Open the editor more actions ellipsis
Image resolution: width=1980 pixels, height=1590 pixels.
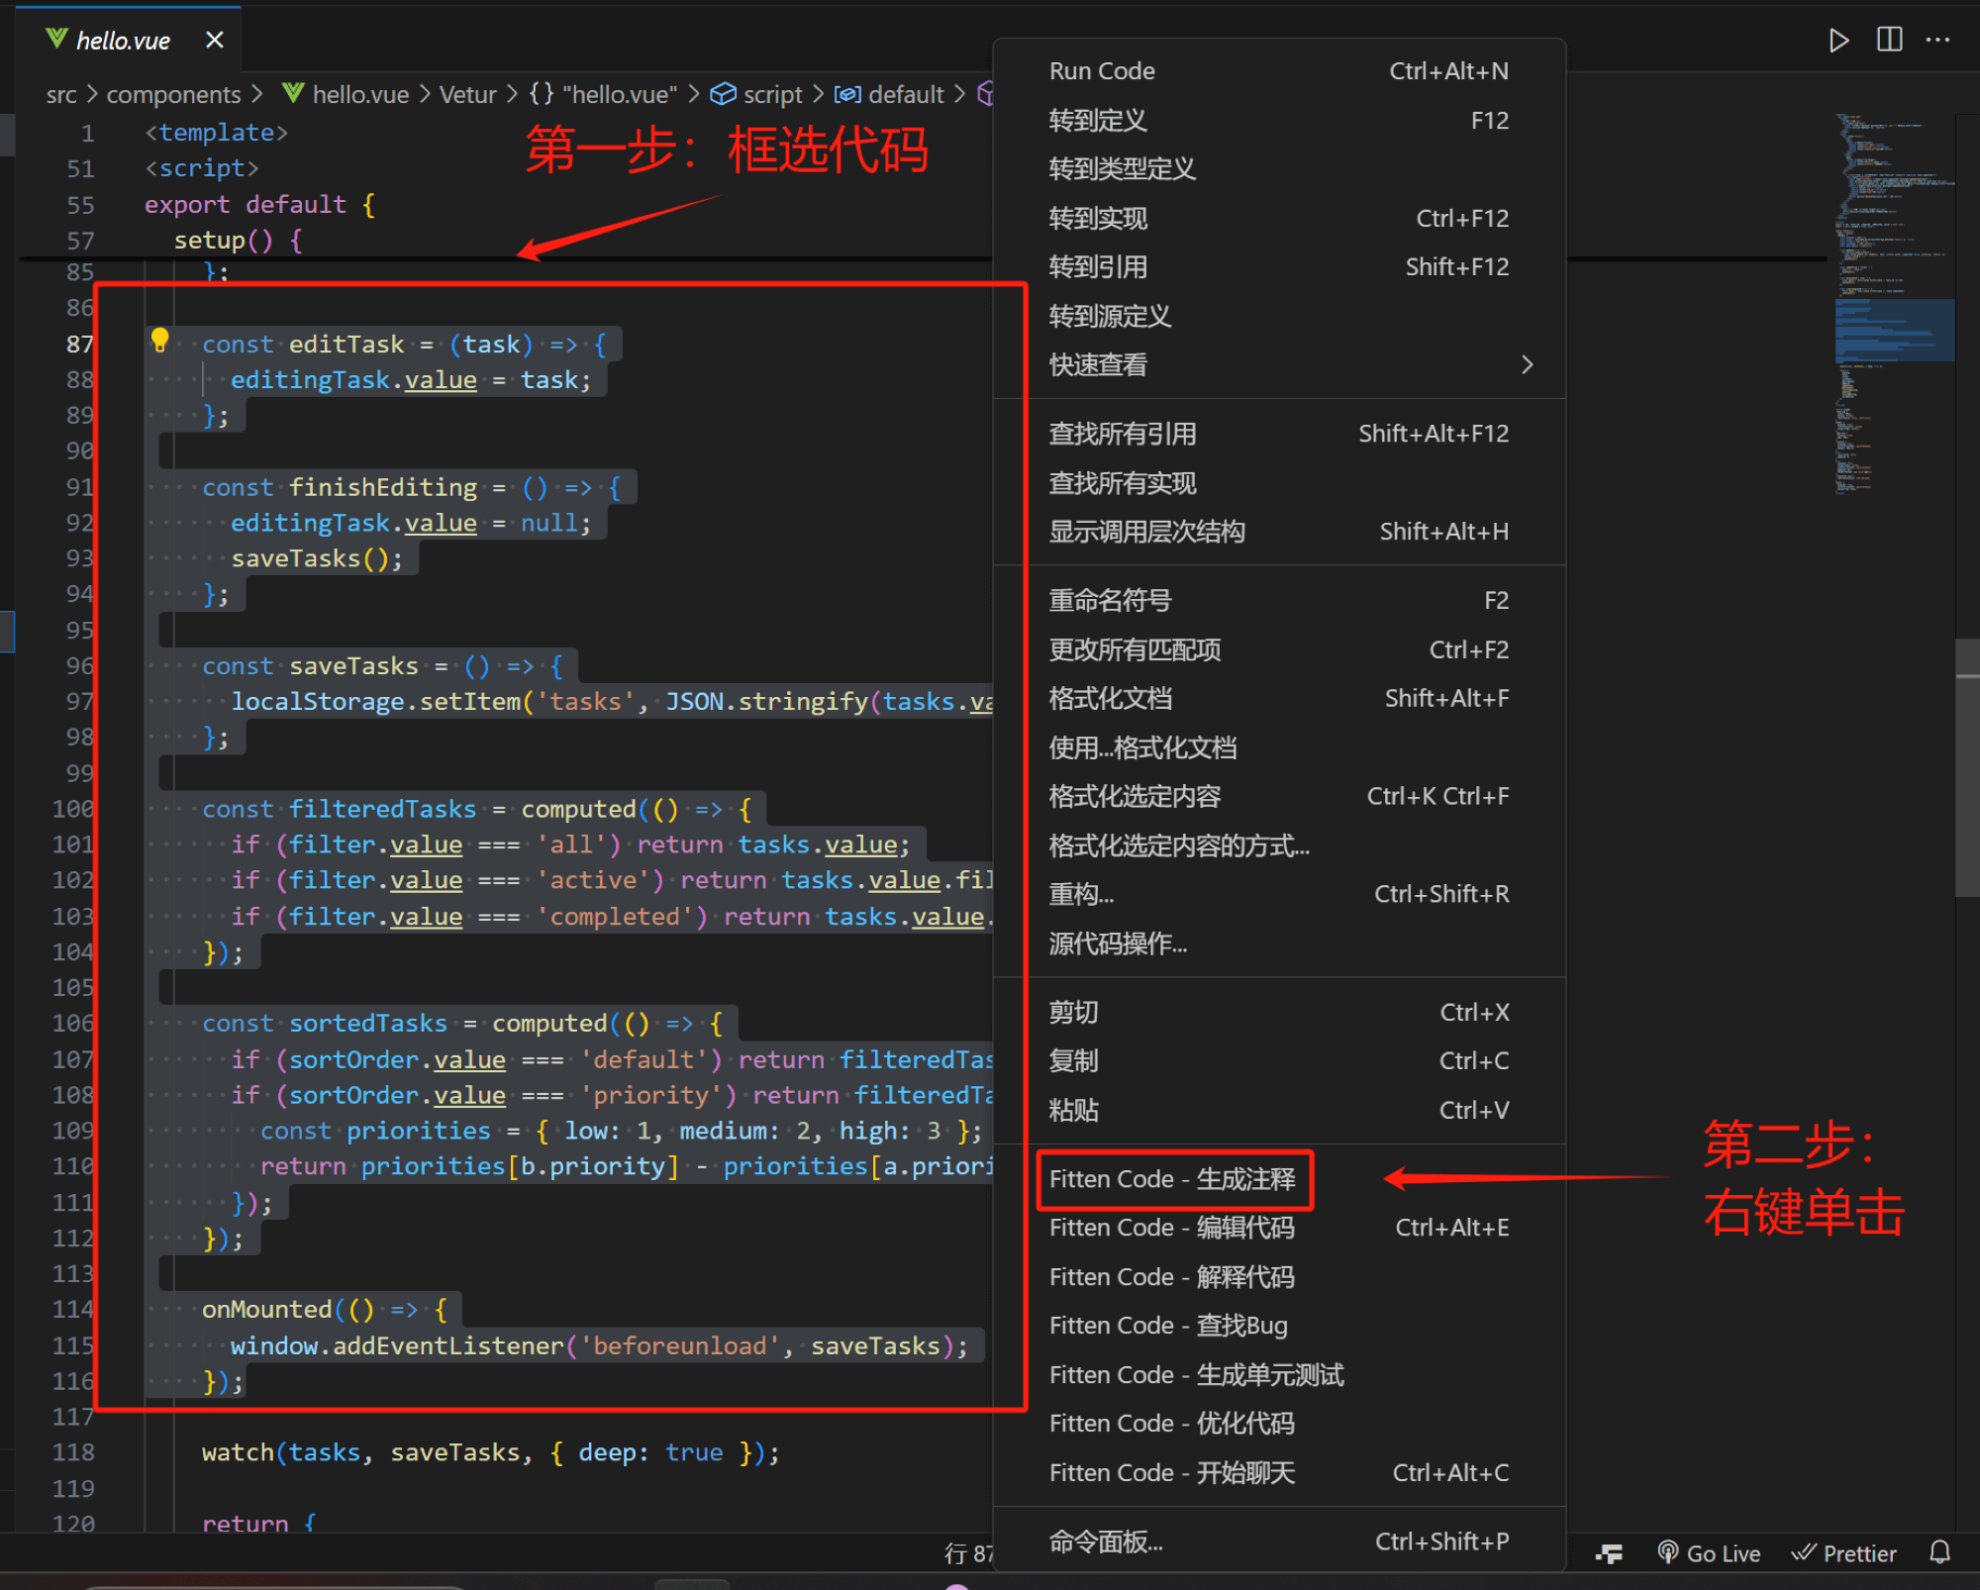(1937, 40)
